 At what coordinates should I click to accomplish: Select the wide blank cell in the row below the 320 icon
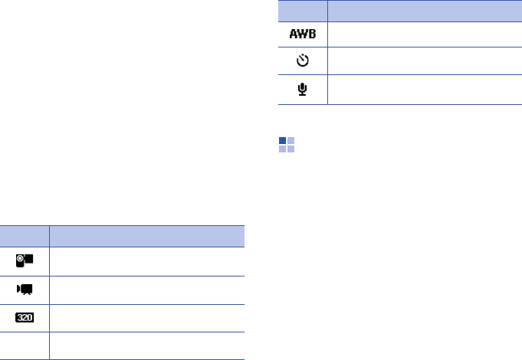click(146, 345)
